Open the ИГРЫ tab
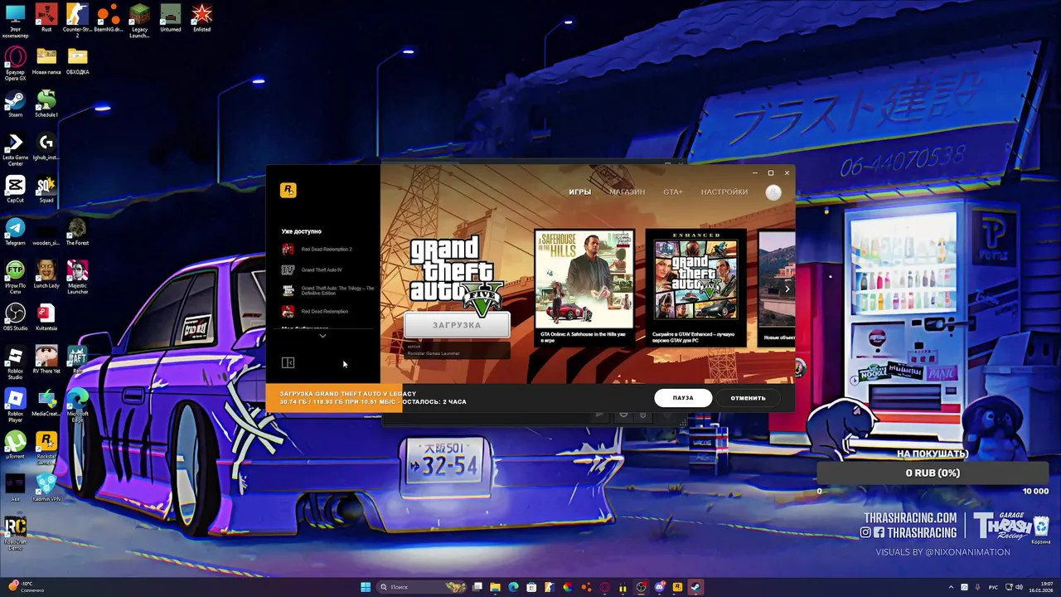Image resolution: width=1061 pixels, height=597 pixels. click(579, 192)
